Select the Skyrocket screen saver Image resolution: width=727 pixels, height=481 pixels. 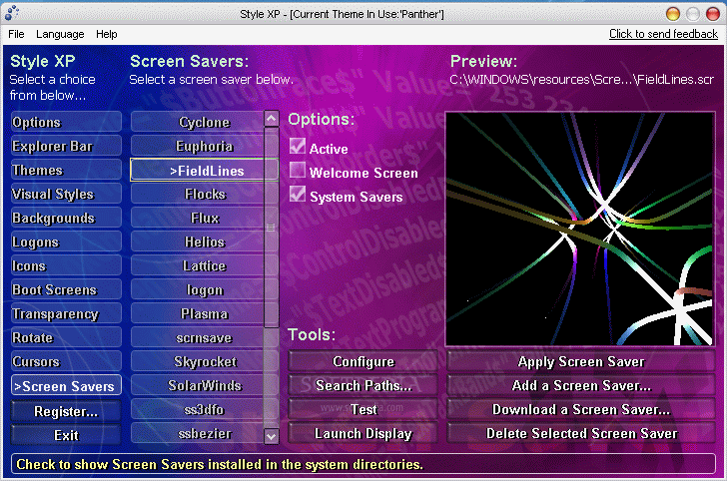pyautogui.click(x=198, y=361)
